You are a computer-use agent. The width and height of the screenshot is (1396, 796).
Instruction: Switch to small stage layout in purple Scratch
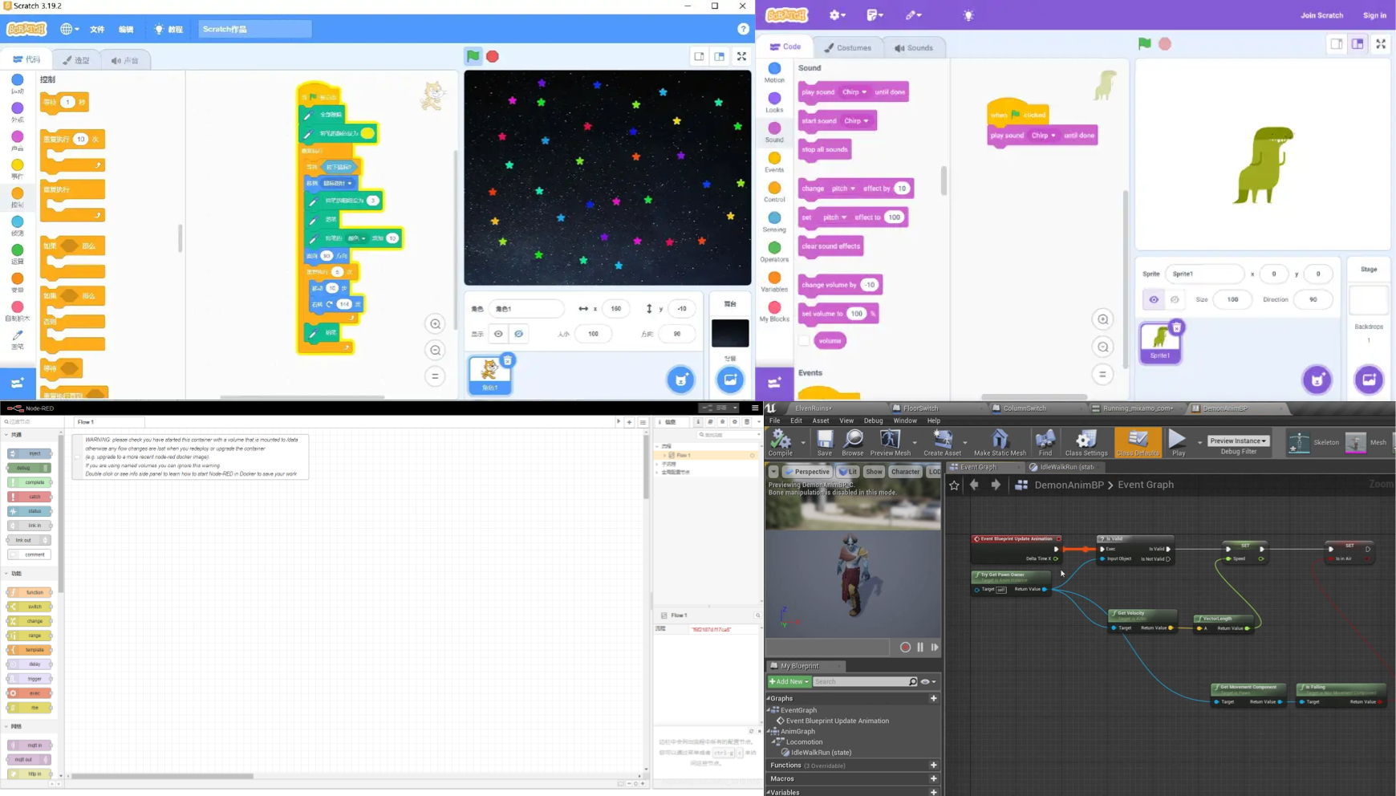tap(1337, 44)
